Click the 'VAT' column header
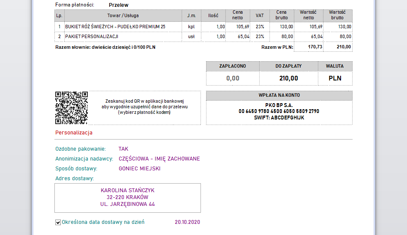Image resolution: width=407 pixels, height=235 pixels. [260, 15]
